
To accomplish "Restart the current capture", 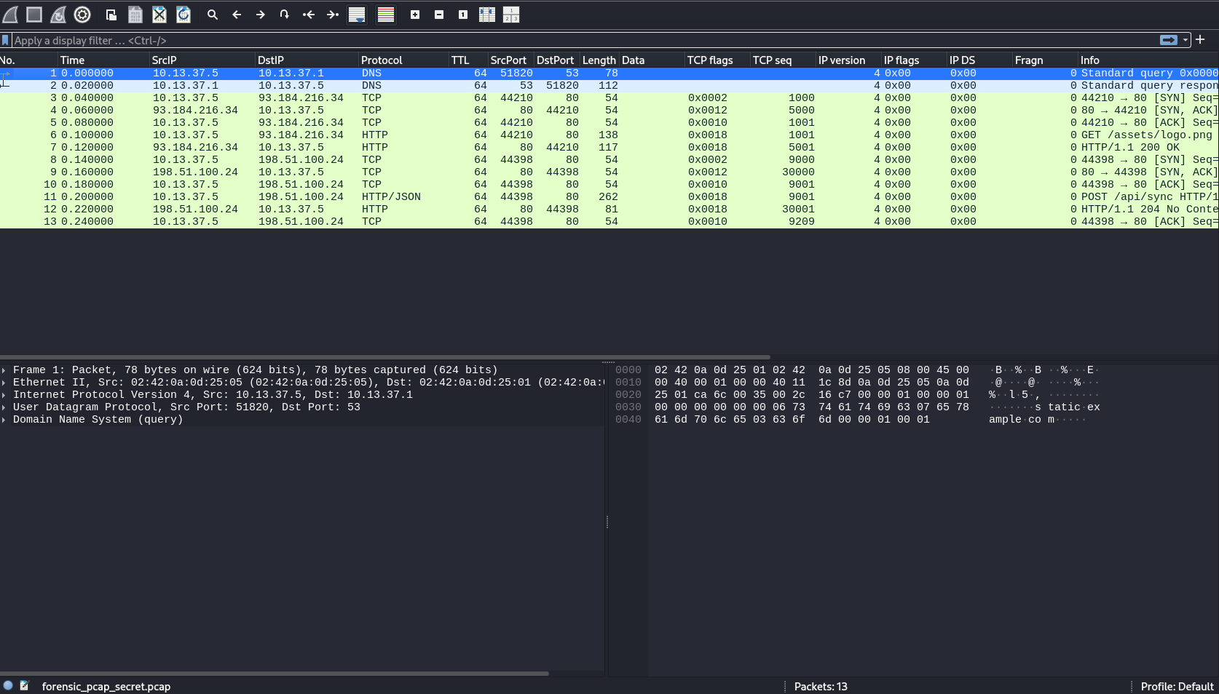I will [58, 15].
